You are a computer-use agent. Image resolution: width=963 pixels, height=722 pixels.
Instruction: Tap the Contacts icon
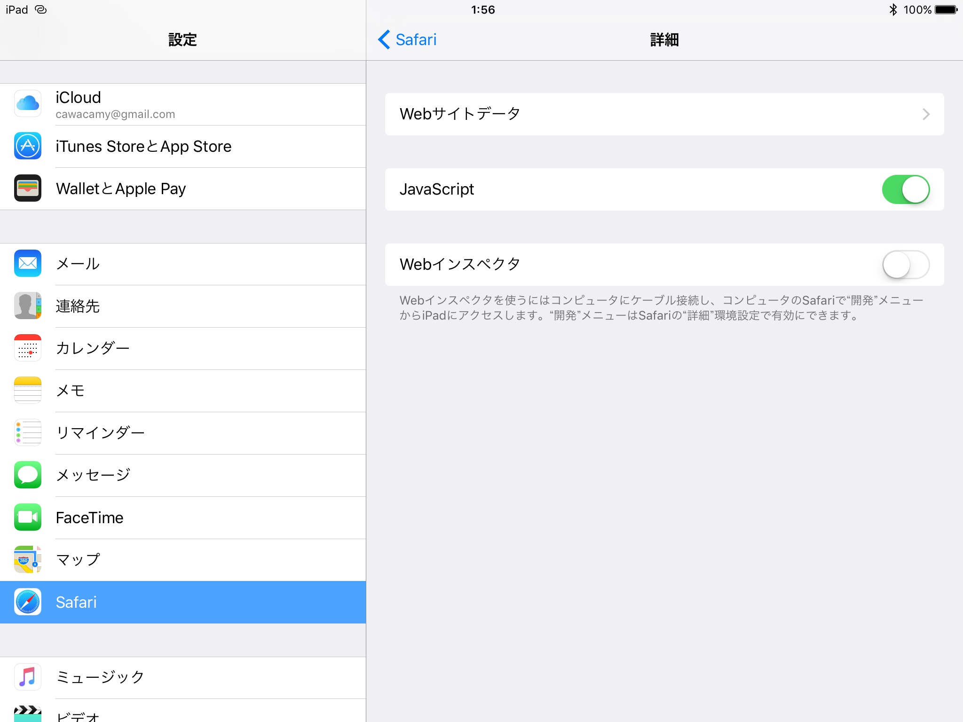point(28,306)
